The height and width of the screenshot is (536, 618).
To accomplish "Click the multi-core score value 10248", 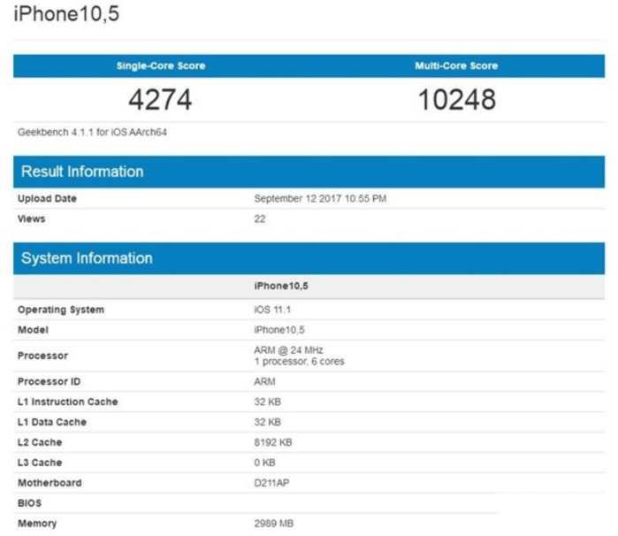I will (x=456, y=99).
